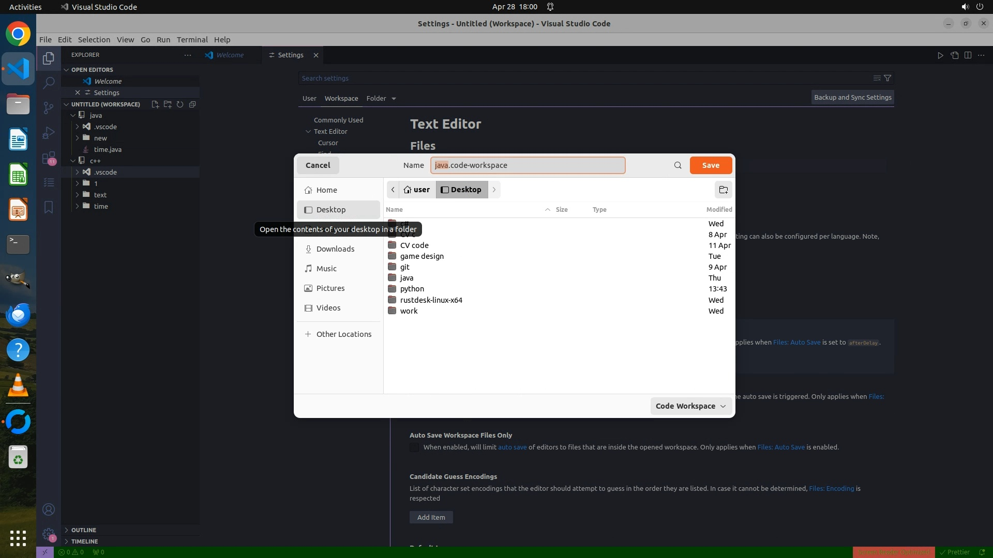This screenshot has height=558, width=993.
Task: Click the search magnifier in save dialog
Action: (678, 165)
